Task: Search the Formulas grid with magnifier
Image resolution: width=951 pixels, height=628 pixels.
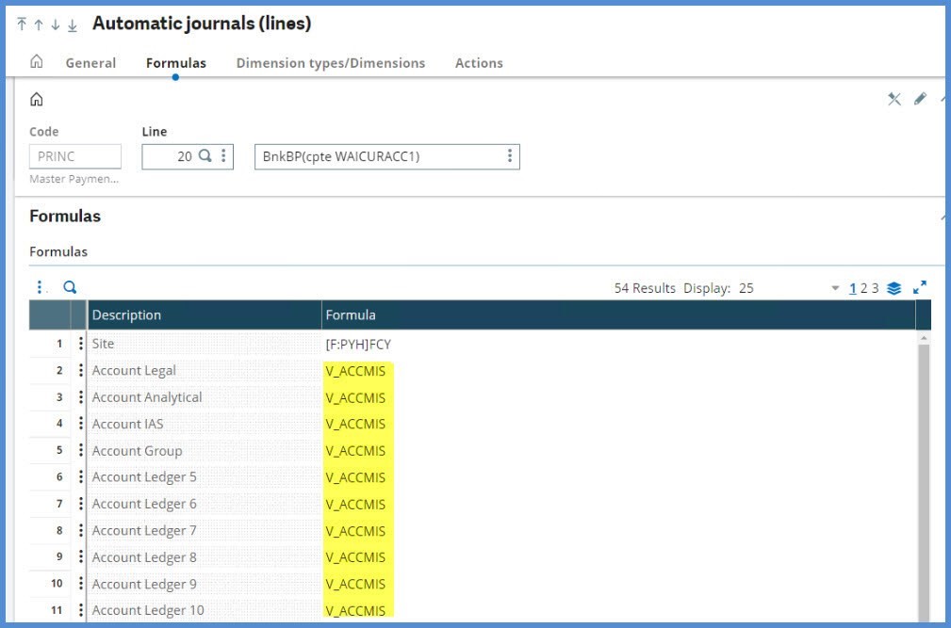Action: (x=70, y=287)
